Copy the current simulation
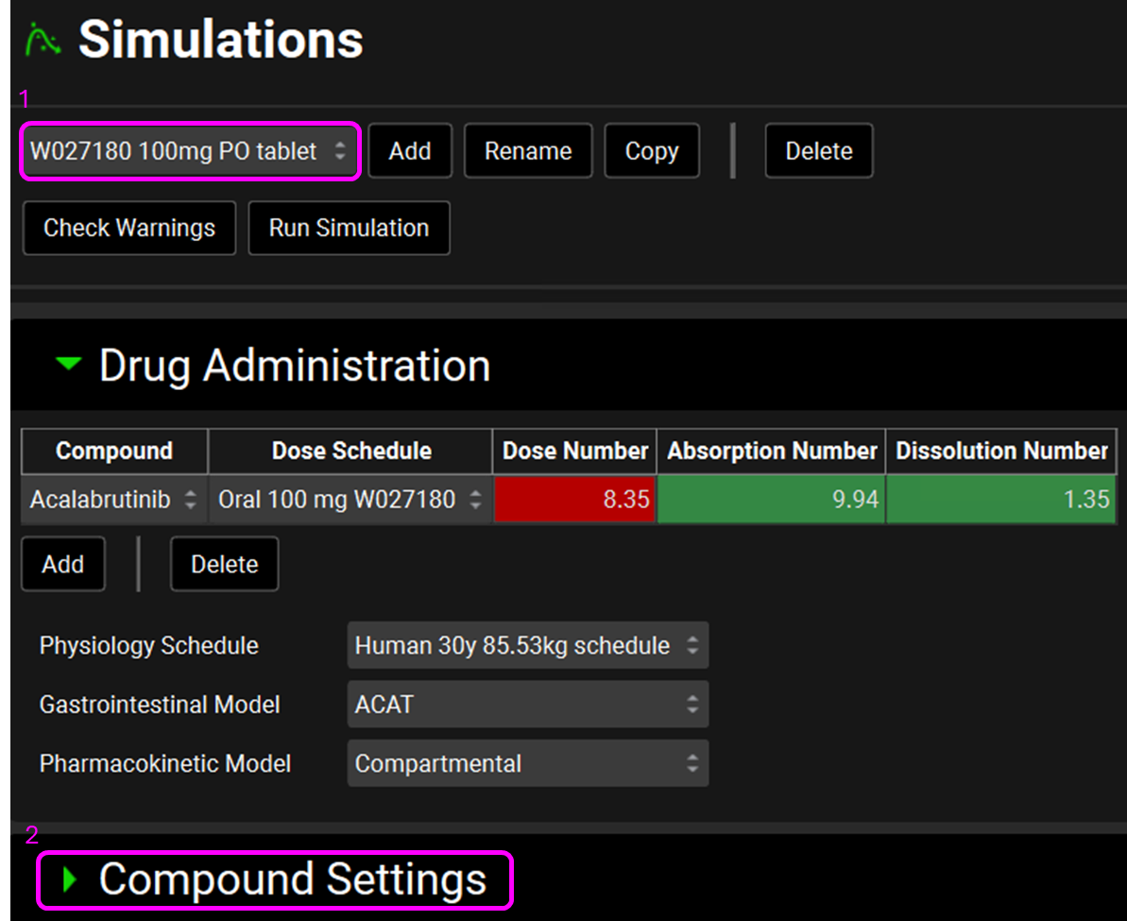 652,151
